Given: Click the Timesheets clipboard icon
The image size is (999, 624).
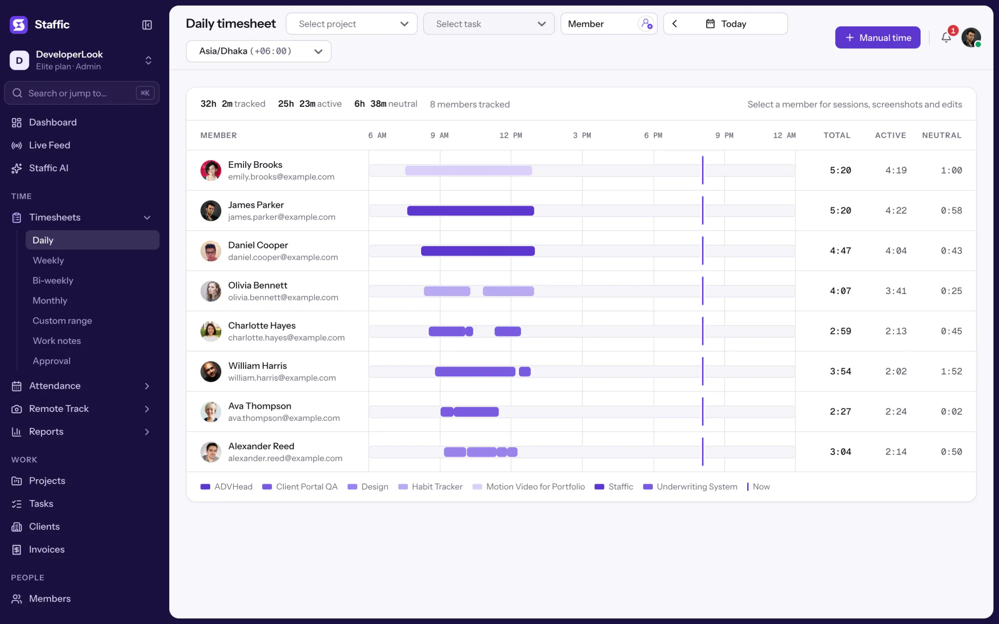Looking at the screenshot, I should [16, 218].
